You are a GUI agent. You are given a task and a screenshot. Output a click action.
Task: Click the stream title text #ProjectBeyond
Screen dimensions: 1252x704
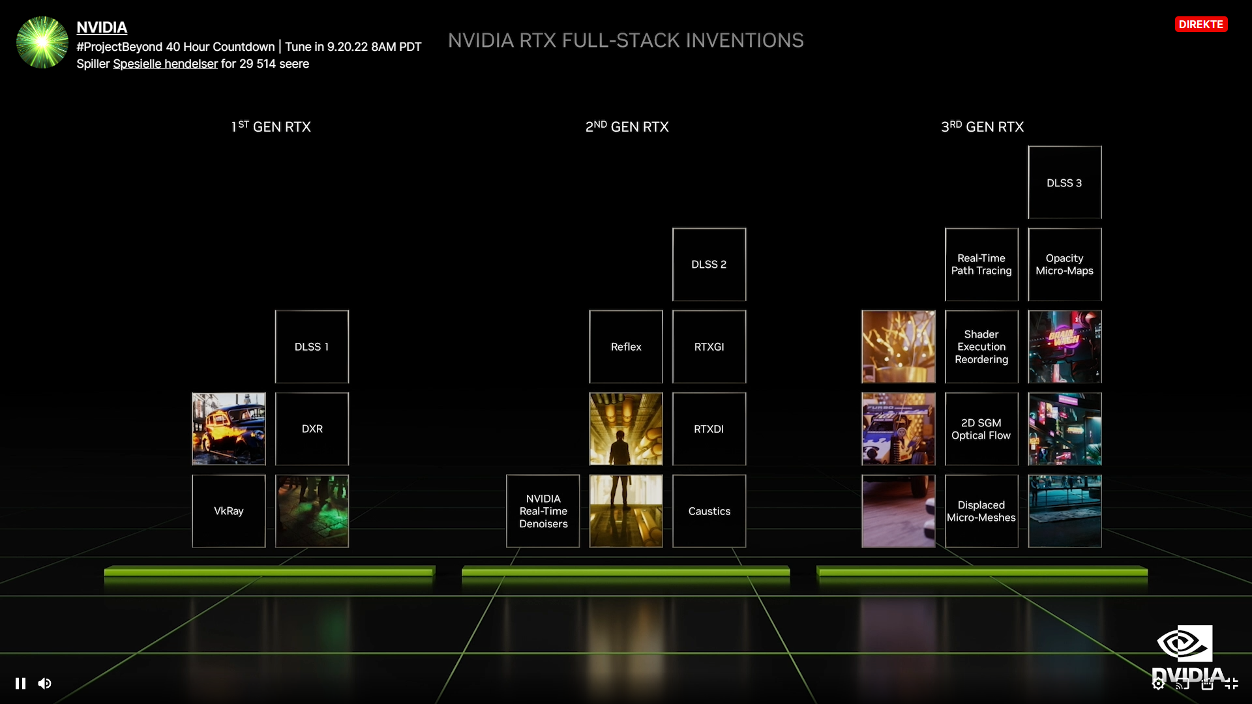(175, 47)
